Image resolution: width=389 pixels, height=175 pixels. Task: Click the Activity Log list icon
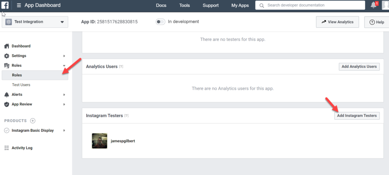(6, 148)
